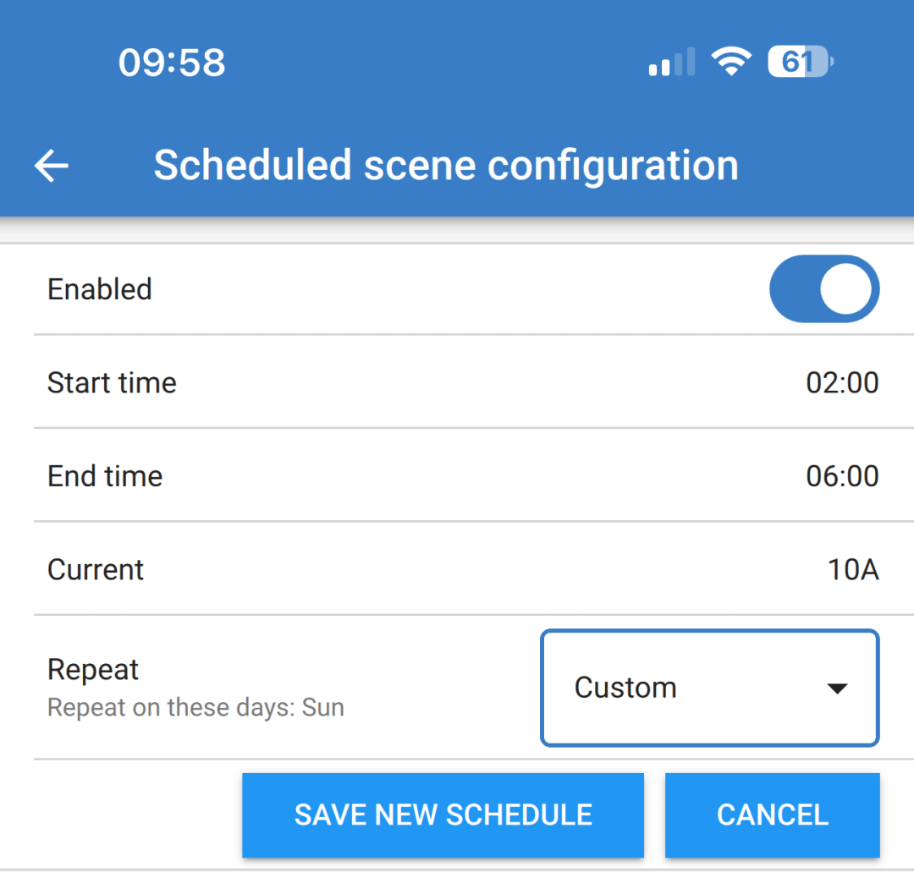Tap the Wi-Fi status icon

coord(731,61)
